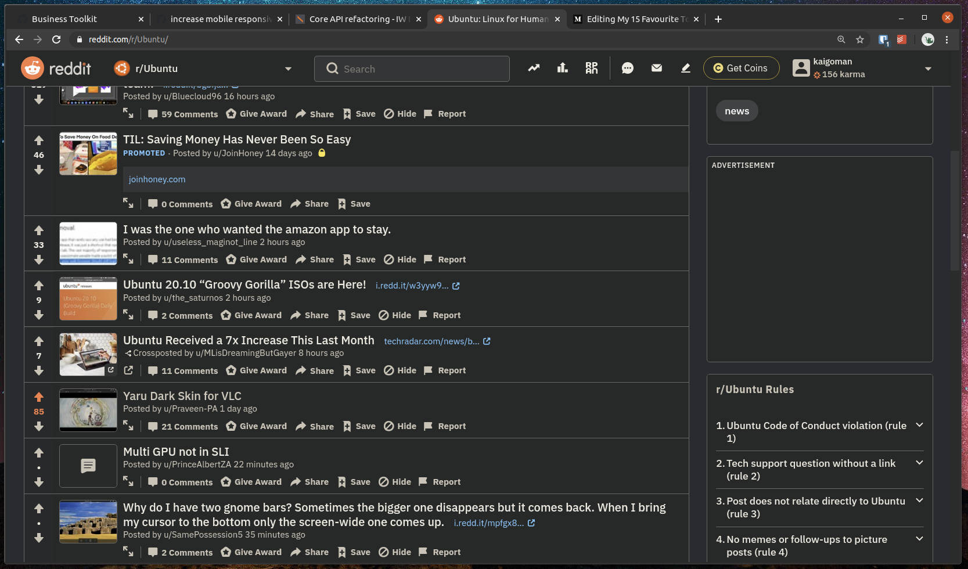Upvote the Ubuntu Received a 7x Increase post
968x569 pixels.
(39, 341)
